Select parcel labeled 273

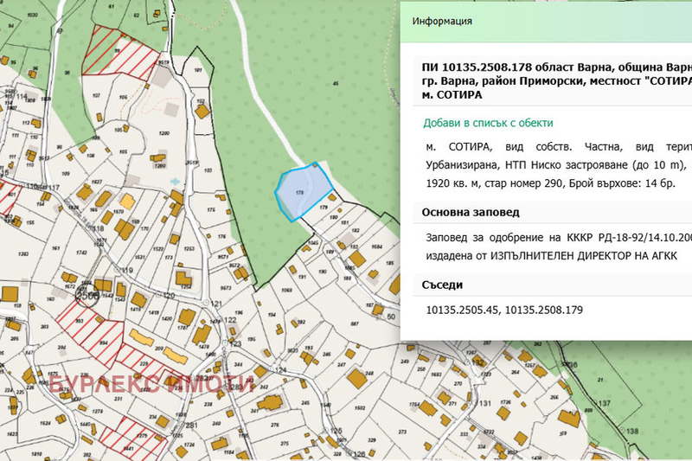(402, 432)
